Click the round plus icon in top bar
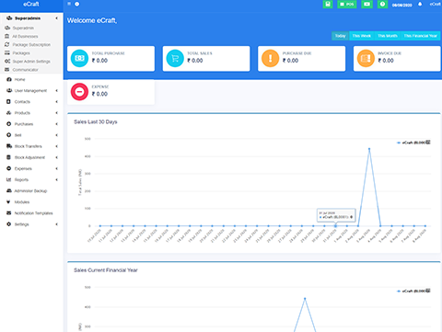442x332 pixels. point(77,4)
